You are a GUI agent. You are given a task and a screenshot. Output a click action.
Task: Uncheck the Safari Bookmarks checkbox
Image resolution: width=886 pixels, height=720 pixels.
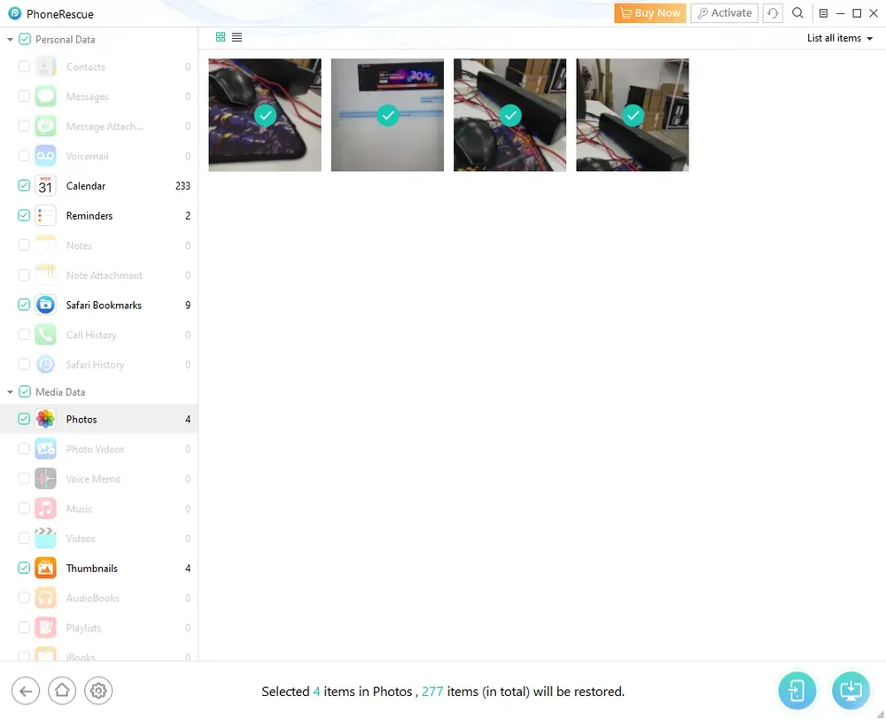(x=24, y=305)
